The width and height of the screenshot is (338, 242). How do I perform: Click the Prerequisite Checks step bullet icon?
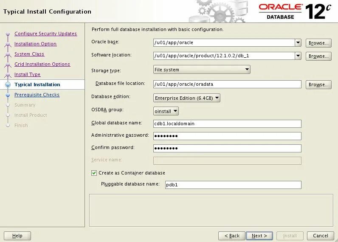(x=8, y=95)
